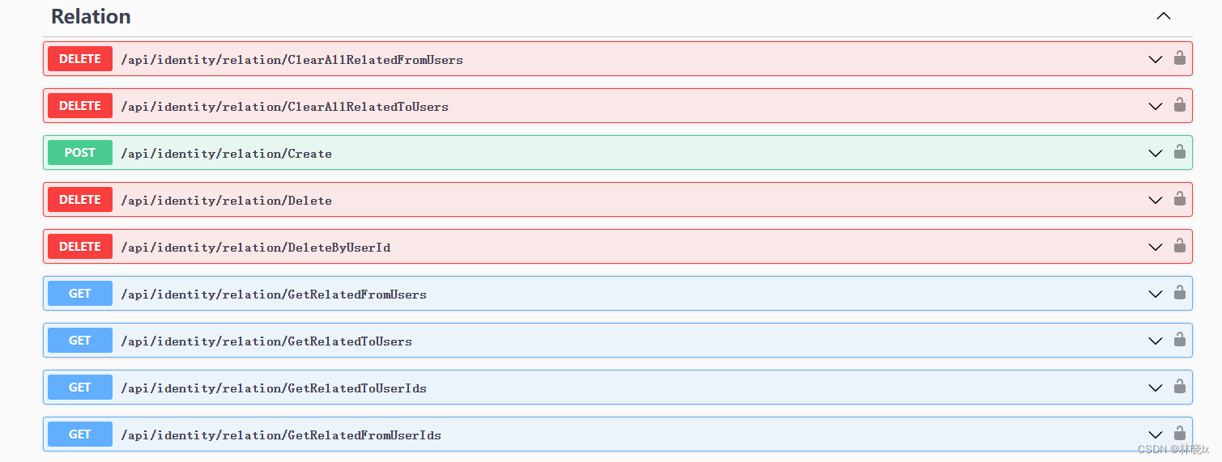Screen dimensions: 1222x462
Task: Click the lock icon on the DeleteByUserId row
Action: [x=1179, y=246]
